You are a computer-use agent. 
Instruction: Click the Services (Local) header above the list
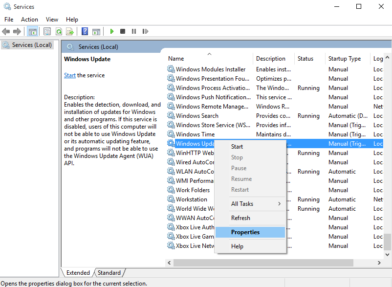pos(98,47)
